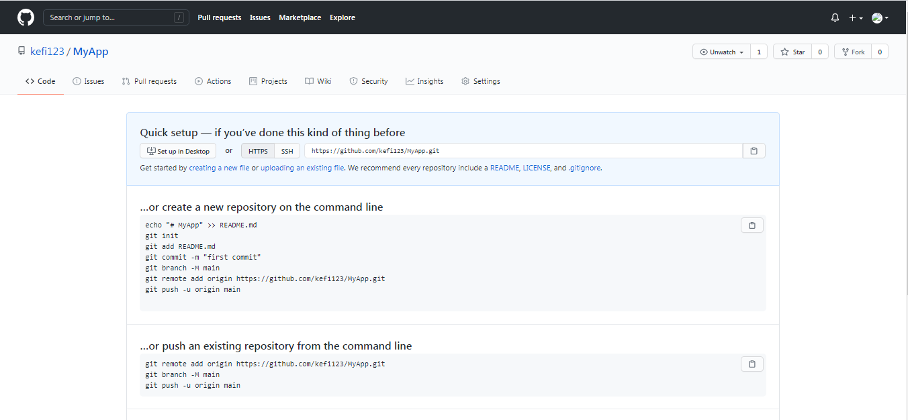Switch to the repository Pull requests tab
Screen dimensions: 908x420
[x=149, y=81]
